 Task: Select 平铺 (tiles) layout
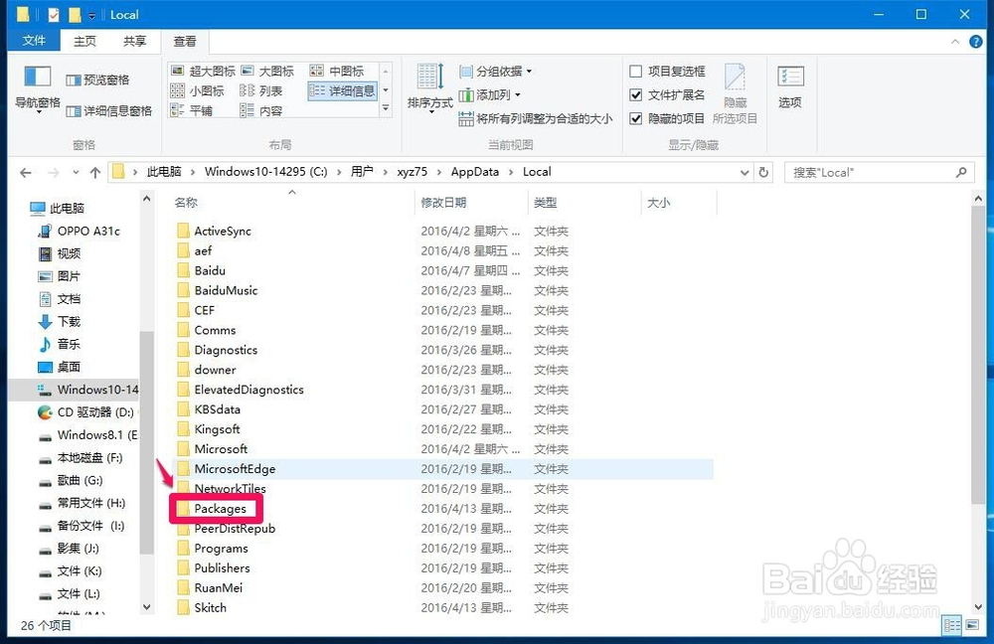pos(206,110)
